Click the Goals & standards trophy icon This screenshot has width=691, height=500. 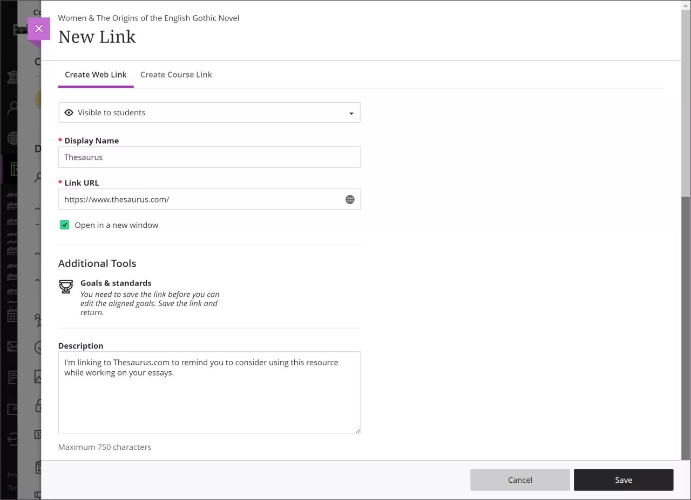[x=66, y=287]
